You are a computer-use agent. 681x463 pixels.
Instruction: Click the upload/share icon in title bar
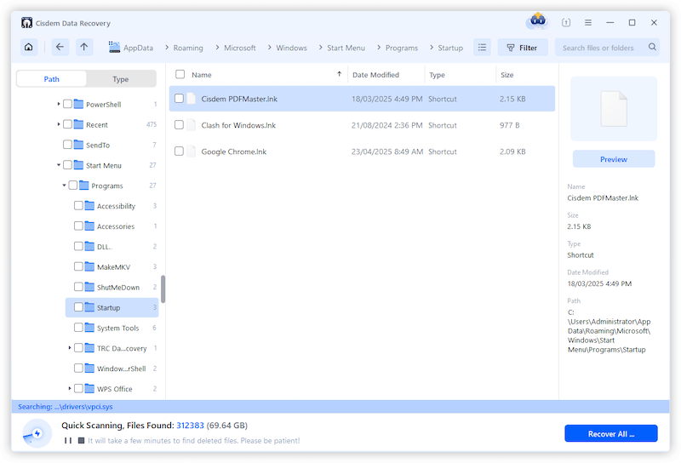[x=566, y=23]
